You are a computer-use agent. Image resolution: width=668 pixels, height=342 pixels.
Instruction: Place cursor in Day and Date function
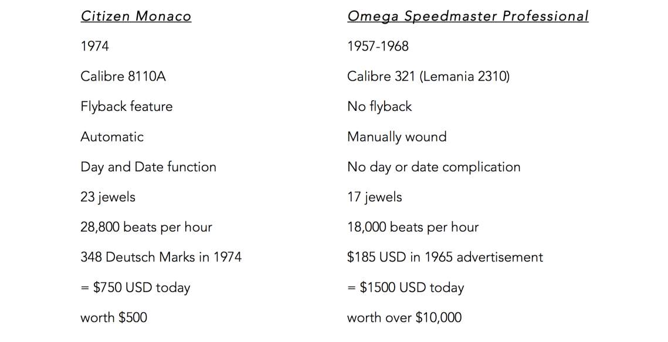click(x=148, y=167)
